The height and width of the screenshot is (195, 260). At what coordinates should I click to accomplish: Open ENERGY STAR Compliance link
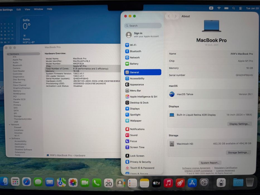(x=198, y=170)
